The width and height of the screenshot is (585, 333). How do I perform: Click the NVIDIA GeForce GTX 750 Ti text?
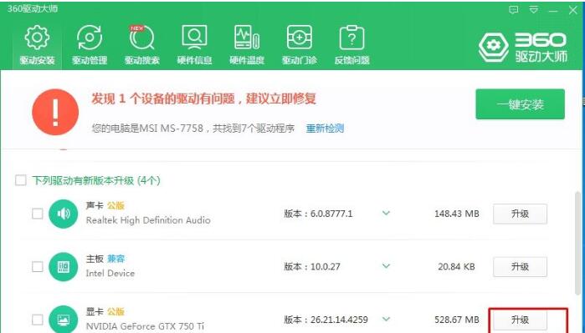[x=145, y=326]
